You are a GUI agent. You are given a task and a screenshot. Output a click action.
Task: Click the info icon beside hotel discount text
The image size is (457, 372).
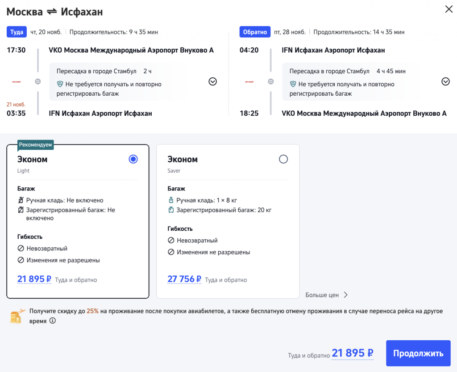coord(53,321)
